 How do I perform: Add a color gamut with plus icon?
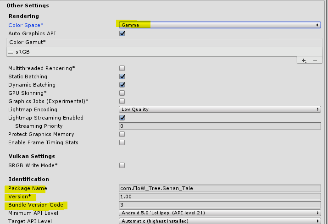click(x=304, y=60)
